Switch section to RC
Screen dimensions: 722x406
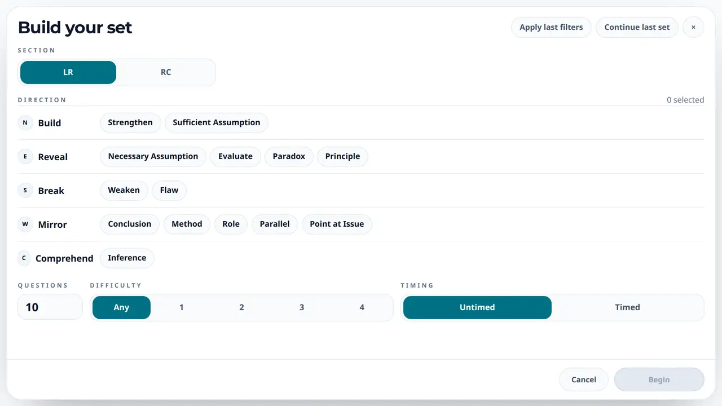coord(166,72)
